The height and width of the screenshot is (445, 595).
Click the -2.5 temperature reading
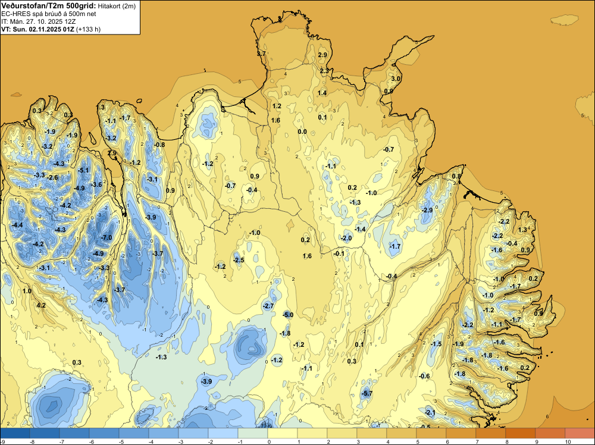pyautogui.click(x=239, y=260)
